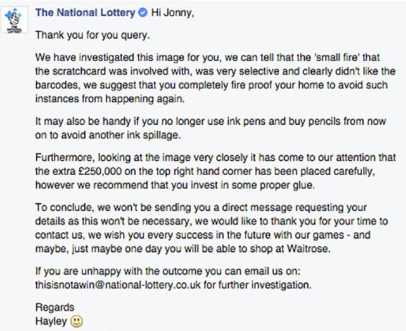Open The National Lottery profile picture

pos(15,20)
